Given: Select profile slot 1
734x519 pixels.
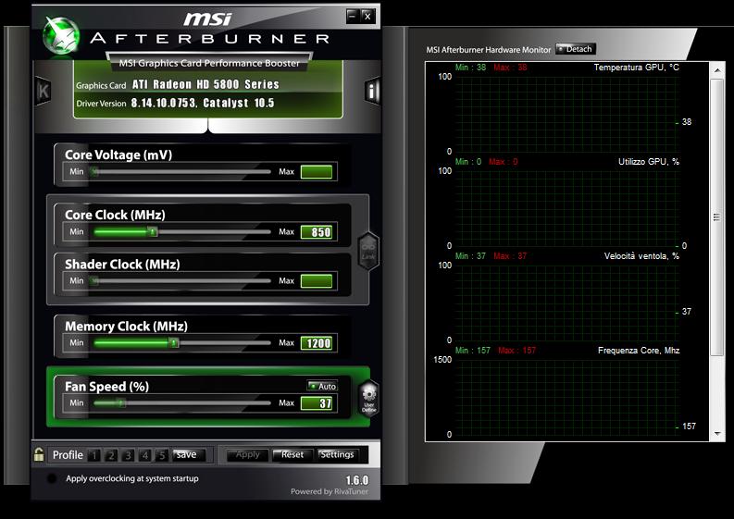Looking at the screenshot, I should (x=94, y=455).
